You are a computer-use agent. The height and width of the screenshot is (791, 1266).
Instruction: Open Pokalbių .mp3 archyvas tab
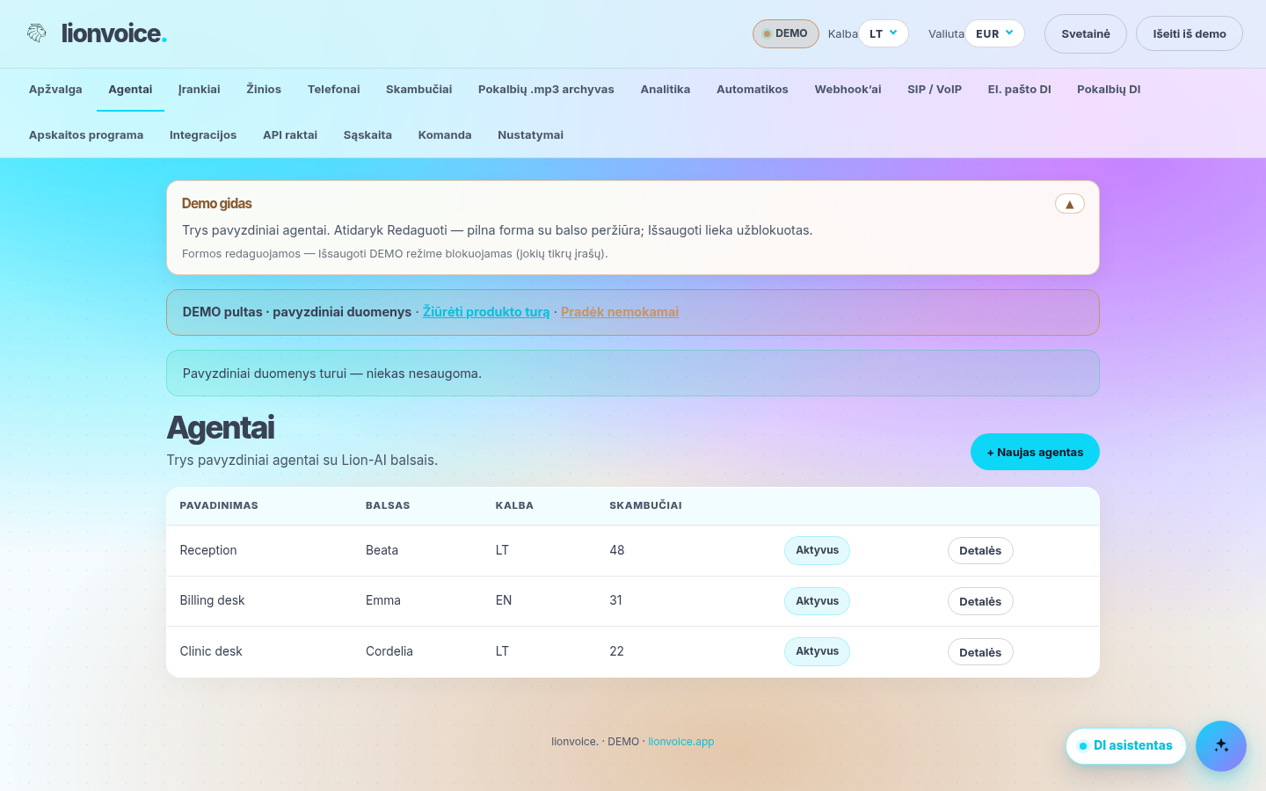546,89
